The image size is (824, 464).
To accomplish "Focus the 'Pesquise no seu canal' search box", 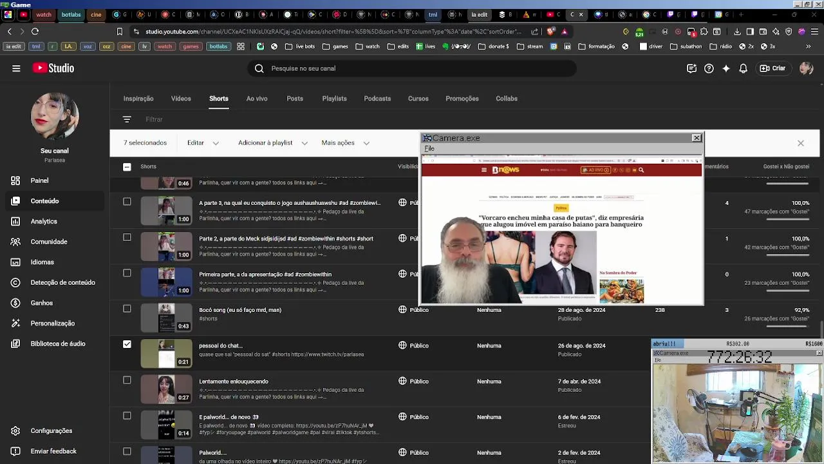I will pos(412,68).
